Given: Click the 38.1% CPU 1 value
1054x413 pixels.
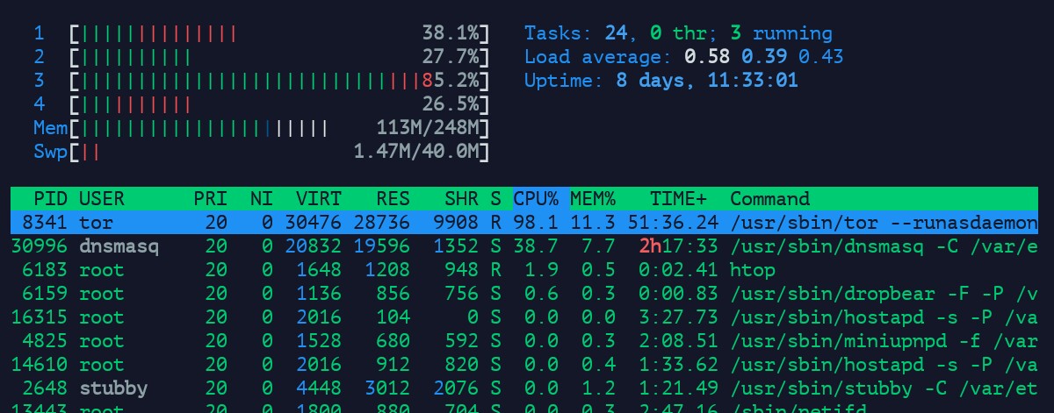Looking at the screenshot, I should (451, 34).
